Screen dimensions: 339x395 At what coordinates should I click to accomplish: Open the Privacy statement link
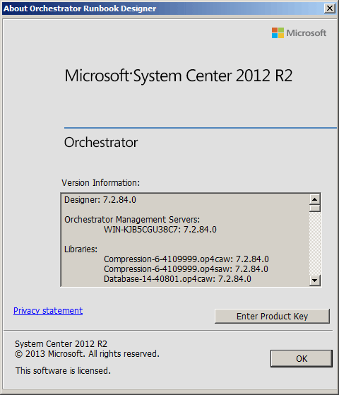[48, 311]
